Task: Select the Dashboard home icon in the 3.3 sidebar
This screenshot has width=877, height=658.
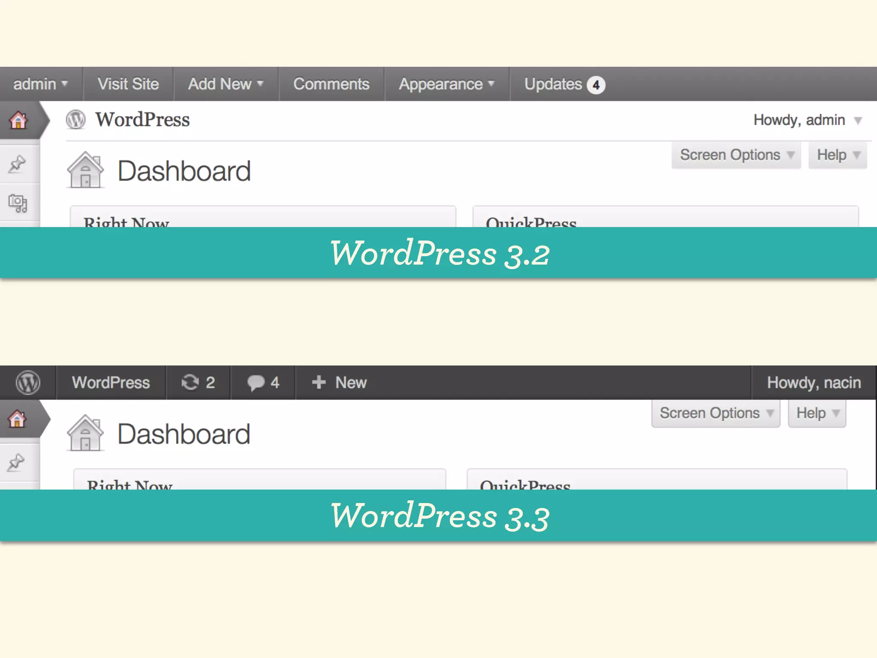Action: [x=18, y=419]
